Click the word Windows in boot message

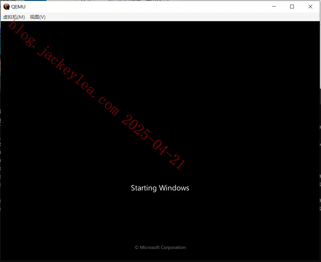coord(174,188)
